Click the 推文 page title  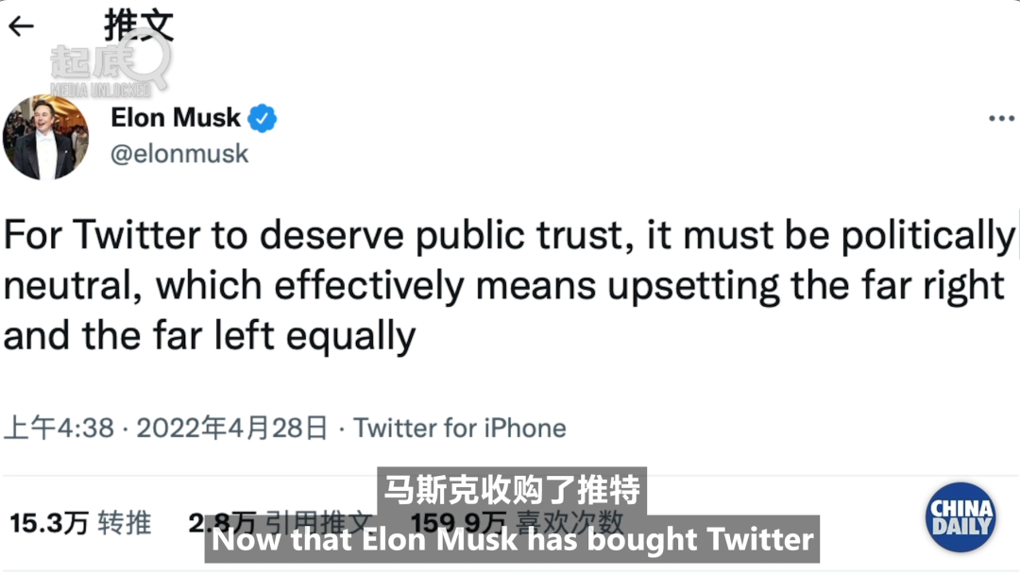[139, 25]
